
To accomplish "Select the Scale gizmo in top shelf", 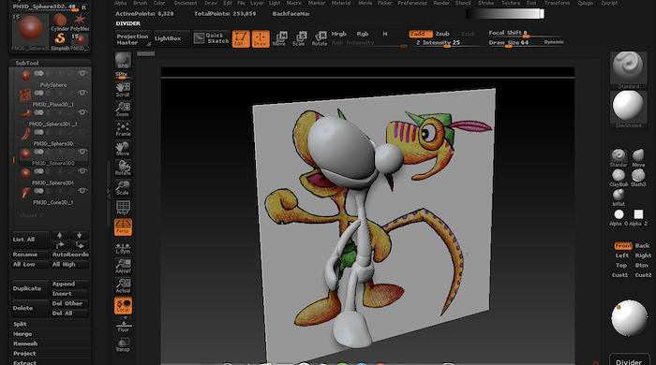I will pos(299,38).
